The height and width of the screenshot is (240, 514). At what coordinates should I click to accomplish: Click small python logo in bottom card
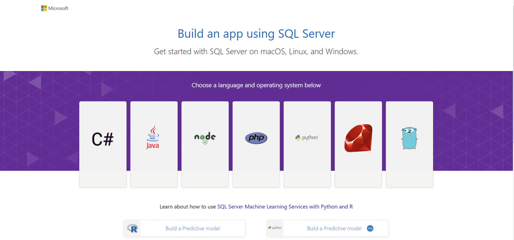tap(275, 228)
